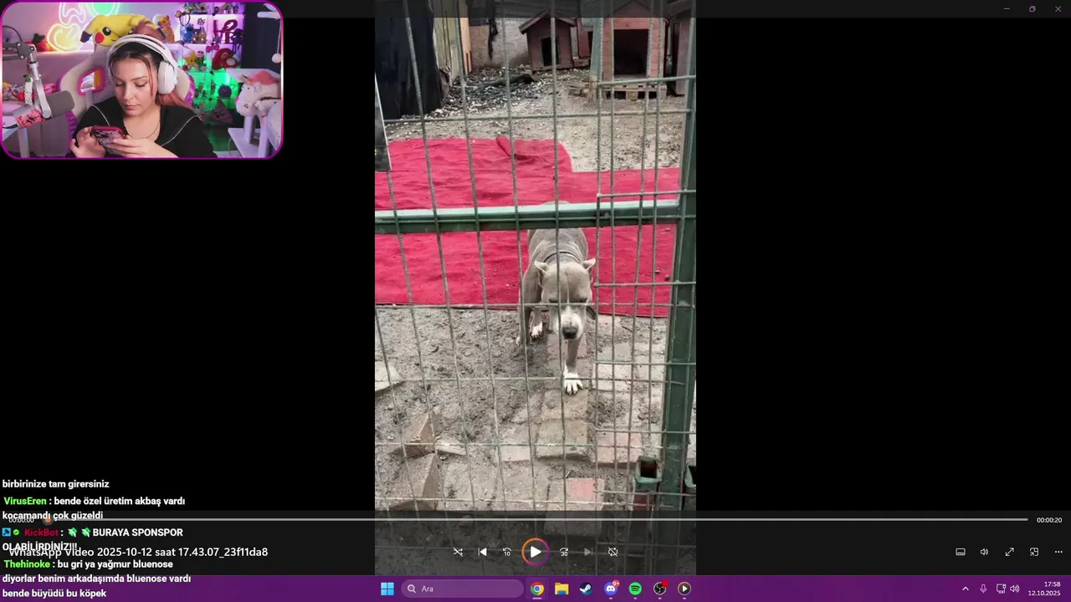Screen dimensions: 1071x602
Task: Click the streamer webcam overlay
Action: tap(141, 80)
